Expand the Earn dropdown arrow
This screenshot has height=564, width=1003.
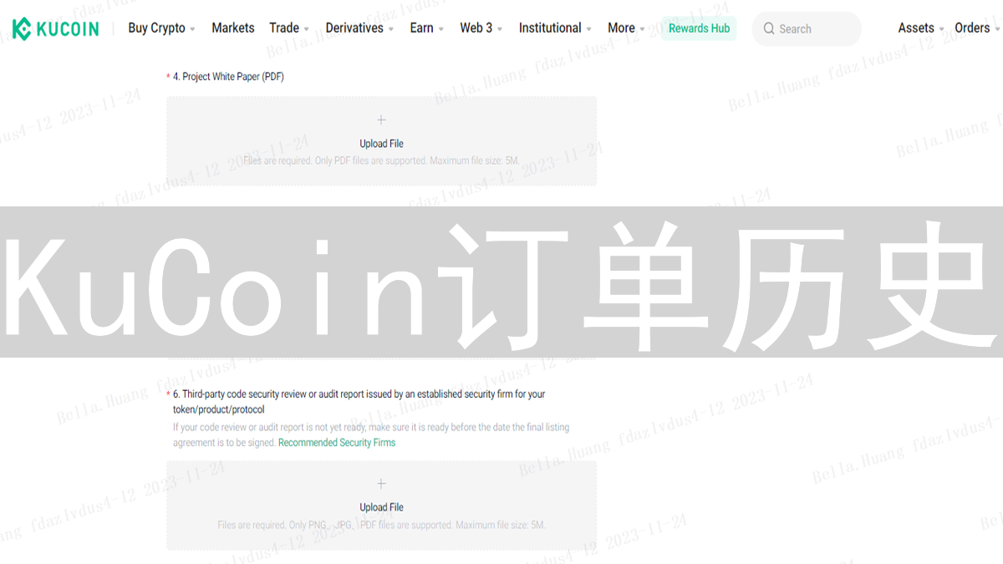441,29
